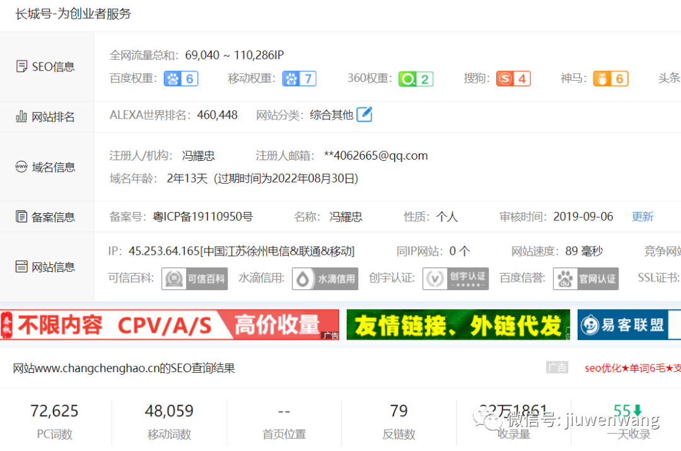This screenshot has height=451, width=681.
Task: Click the 更新 link for 备案 info
Action: 643,216
